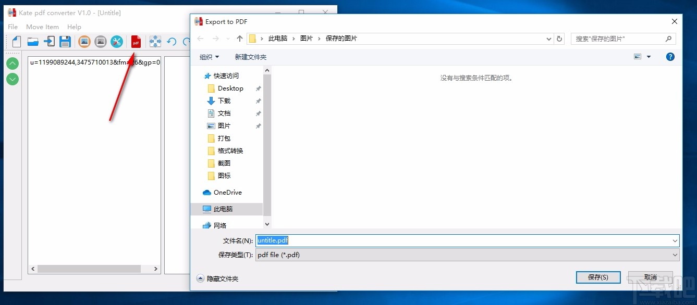
Task: Open the 保存类型 file type dropdown
Action: (675, 255)
